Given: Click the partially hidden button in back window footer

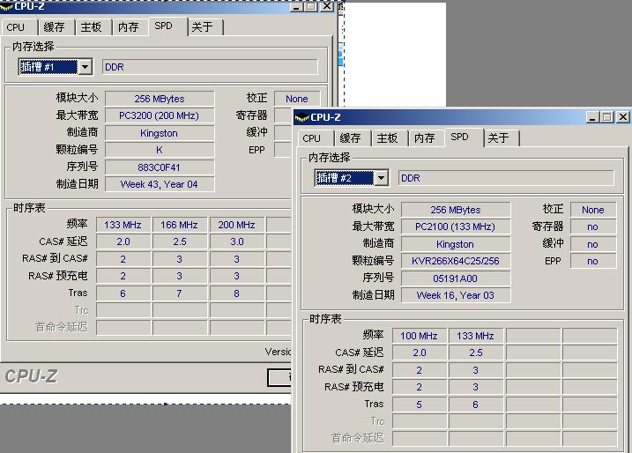Looking at the screenshot, I should point(279,377).
